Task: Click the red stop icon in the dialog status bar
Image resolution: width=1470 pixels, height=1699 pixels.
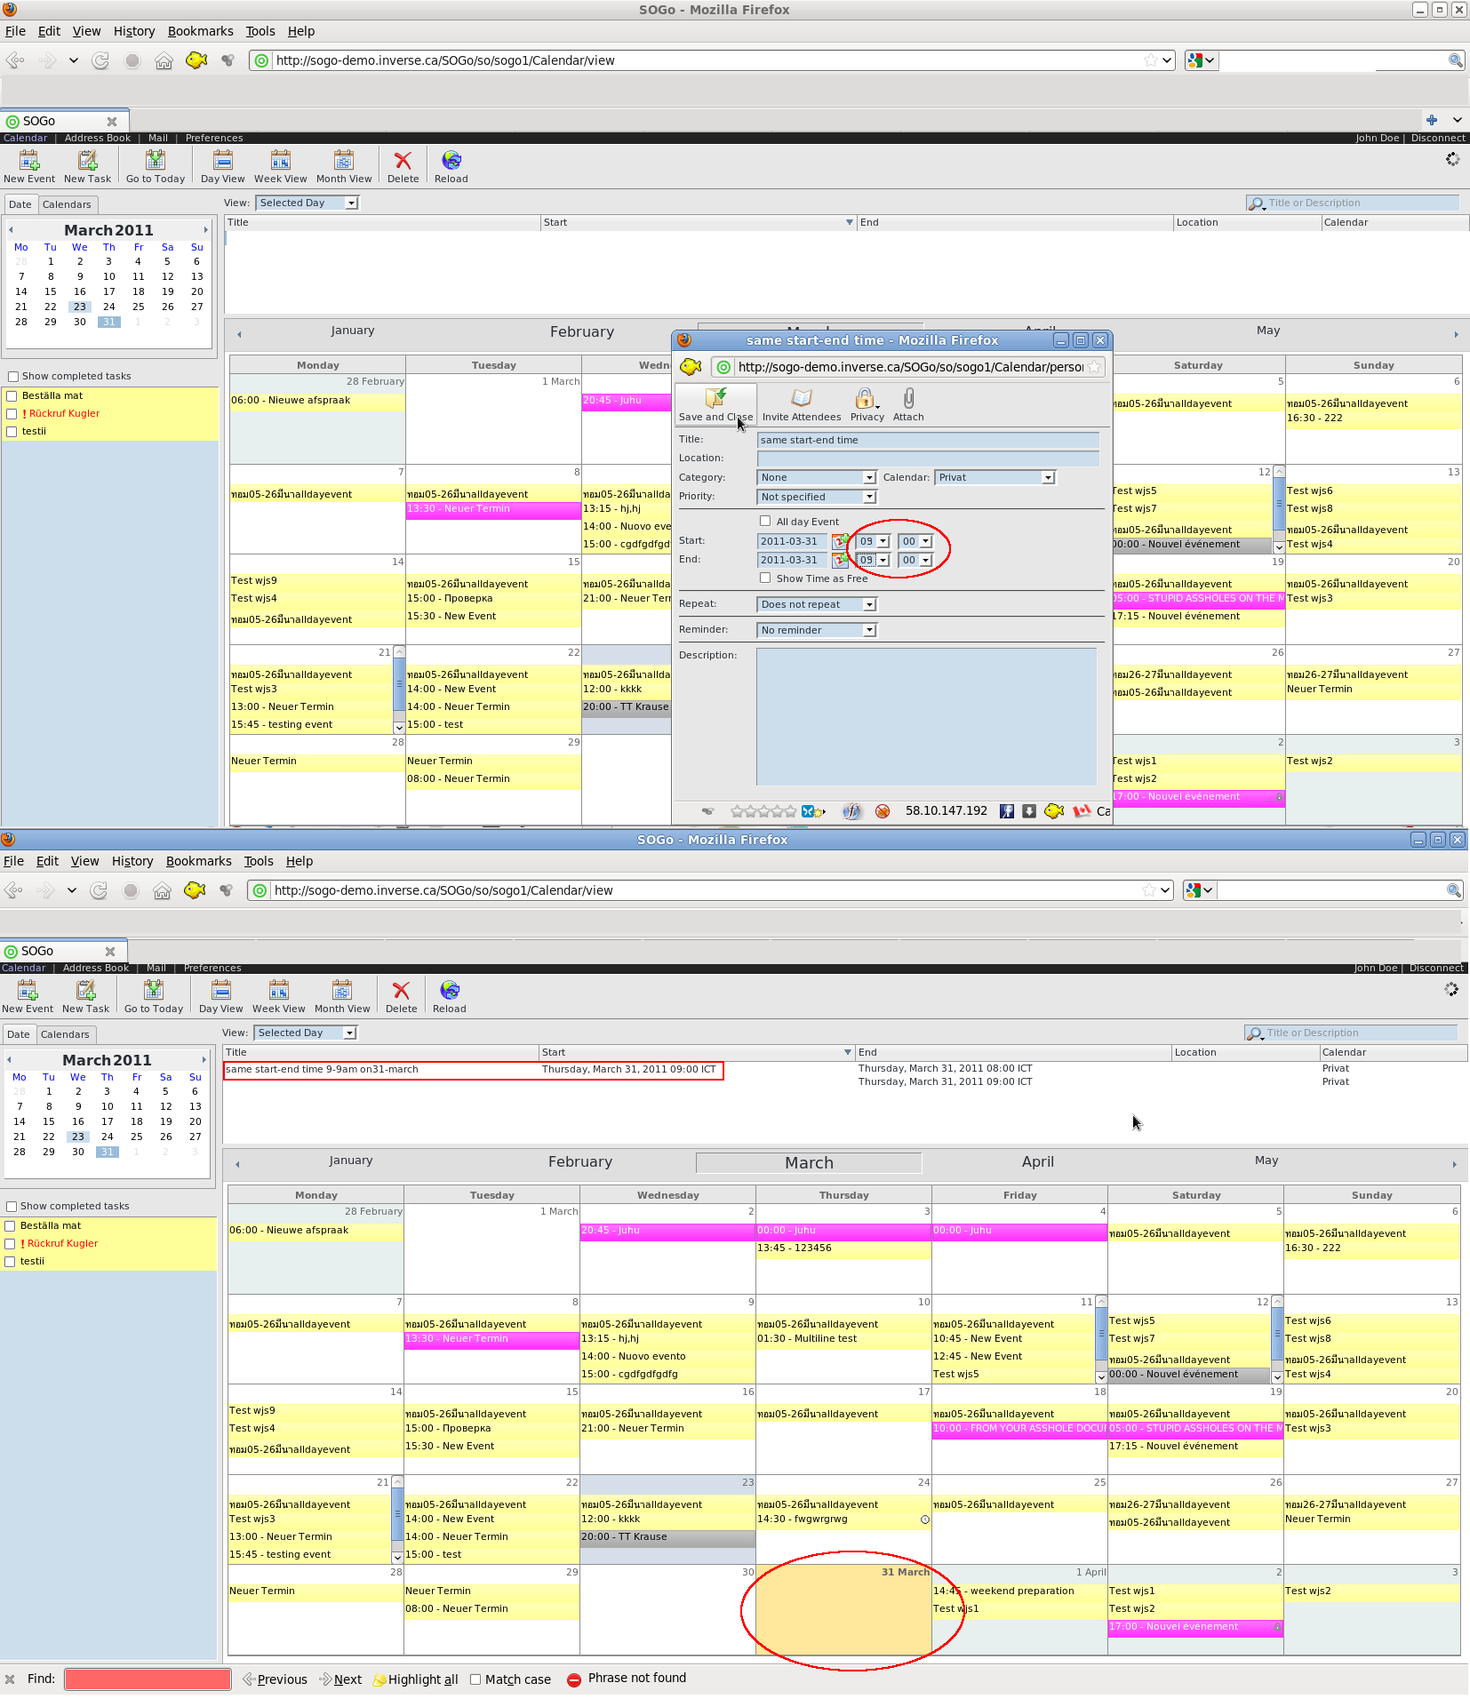Action: [x=883, y=811]
